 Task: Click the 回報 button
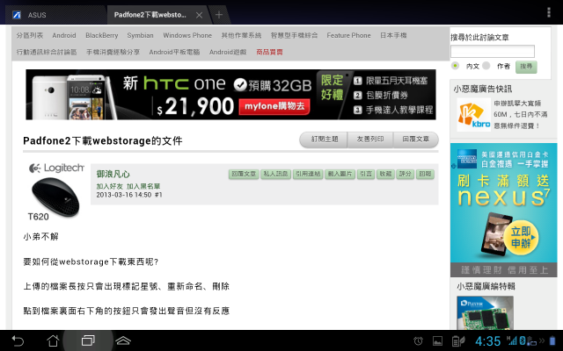coord(425,174)
